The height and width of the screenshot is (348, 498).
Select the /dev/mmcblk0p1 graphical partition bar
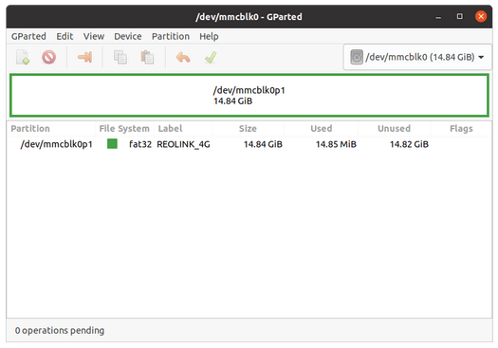click(x=249, y=95)
